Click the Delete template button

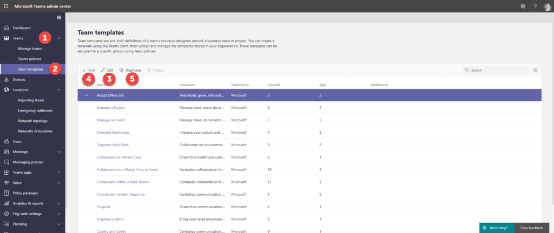tap(155, 70)
